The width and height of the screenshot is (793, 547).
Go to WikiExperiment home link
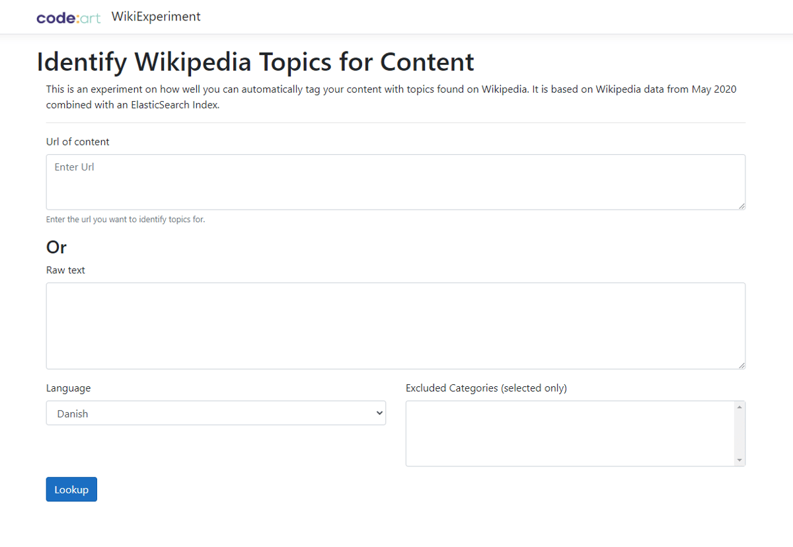click(156, 17)
